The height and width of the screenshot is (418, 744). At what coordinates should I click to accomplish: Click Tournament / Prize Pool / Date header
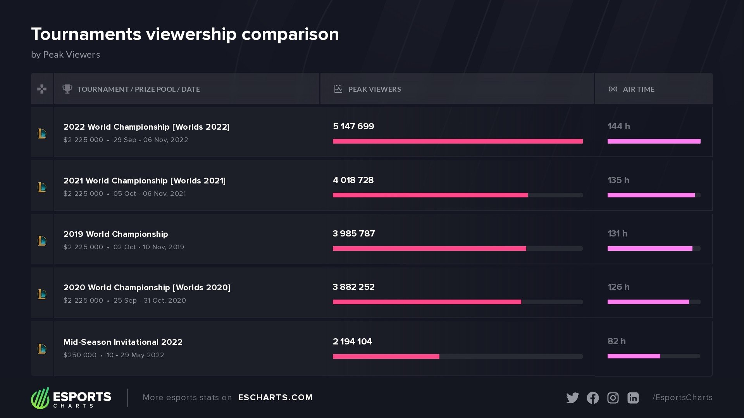pyautogui.click(x=138, y=89)
